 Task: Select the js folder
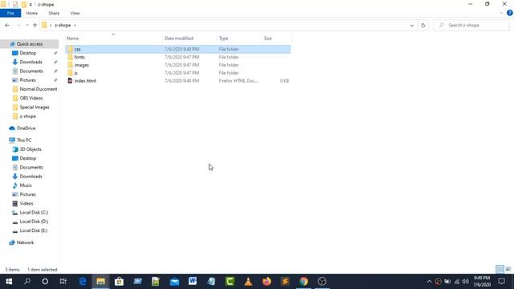pos(177,73)
